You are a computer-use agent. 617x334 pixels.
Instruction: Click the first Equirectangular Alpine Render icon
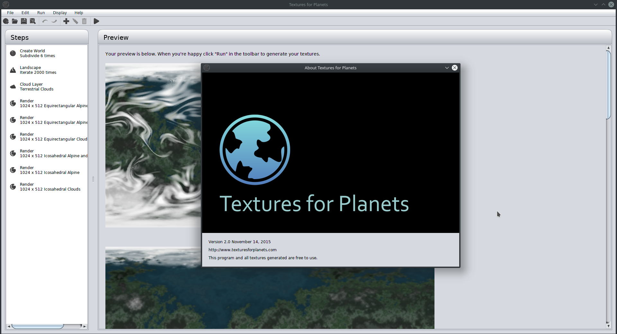[x=13, y=103]
